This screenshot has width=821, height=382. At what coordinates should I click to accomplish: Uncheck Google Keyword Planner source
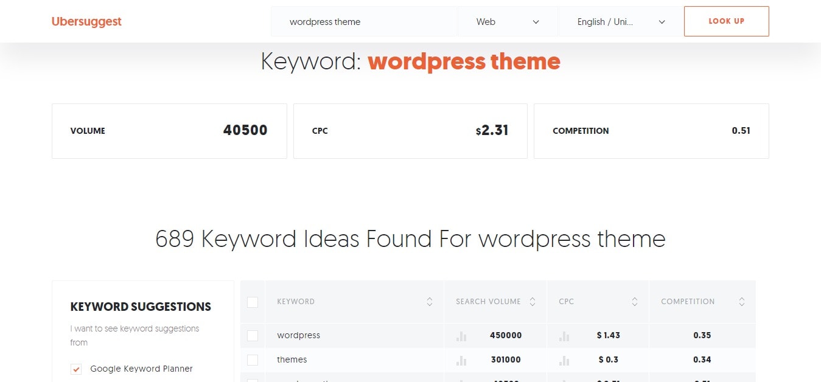76,369
